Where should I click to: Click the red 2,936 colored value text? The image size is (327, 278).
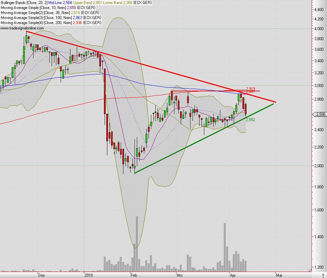pyautogui.click(x=77, y=23)
